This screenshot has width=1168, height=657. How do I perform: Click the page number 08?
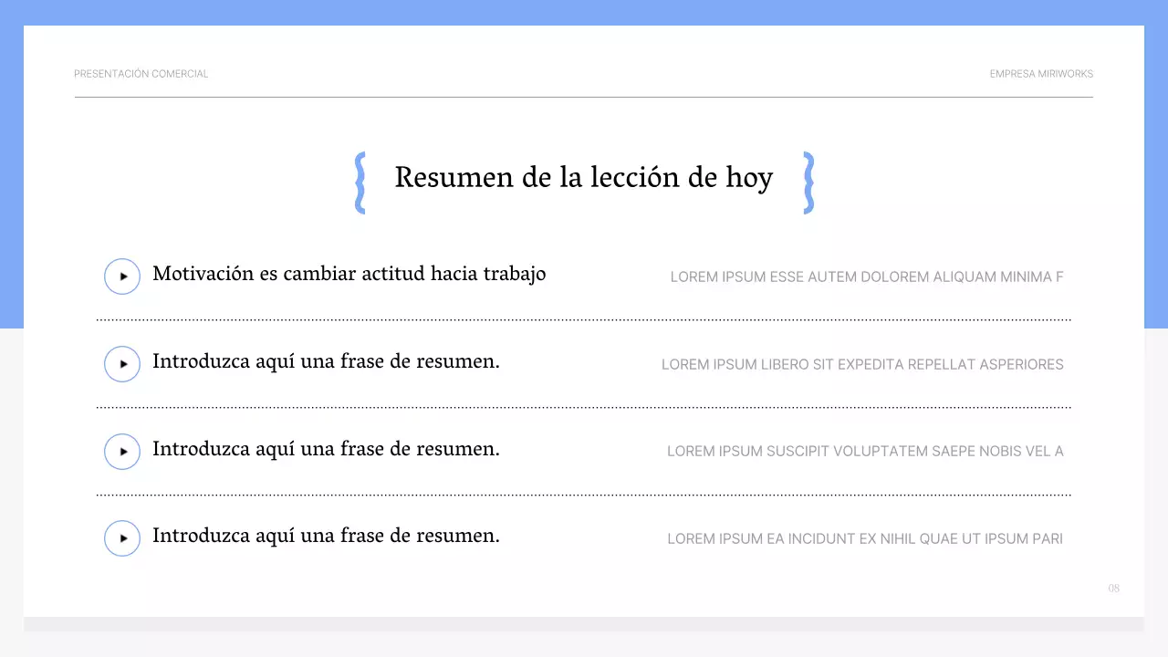click(1113, 589)
